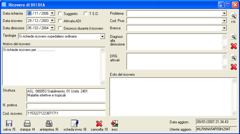Click the scheda invio notepad icon
The image size is (240, 134).
75,124
